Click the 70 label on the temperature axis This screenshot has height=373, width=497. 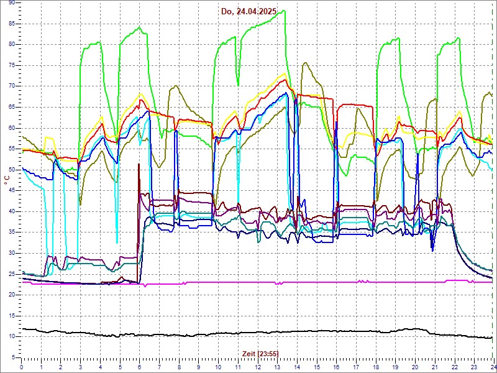coord(12,86)
